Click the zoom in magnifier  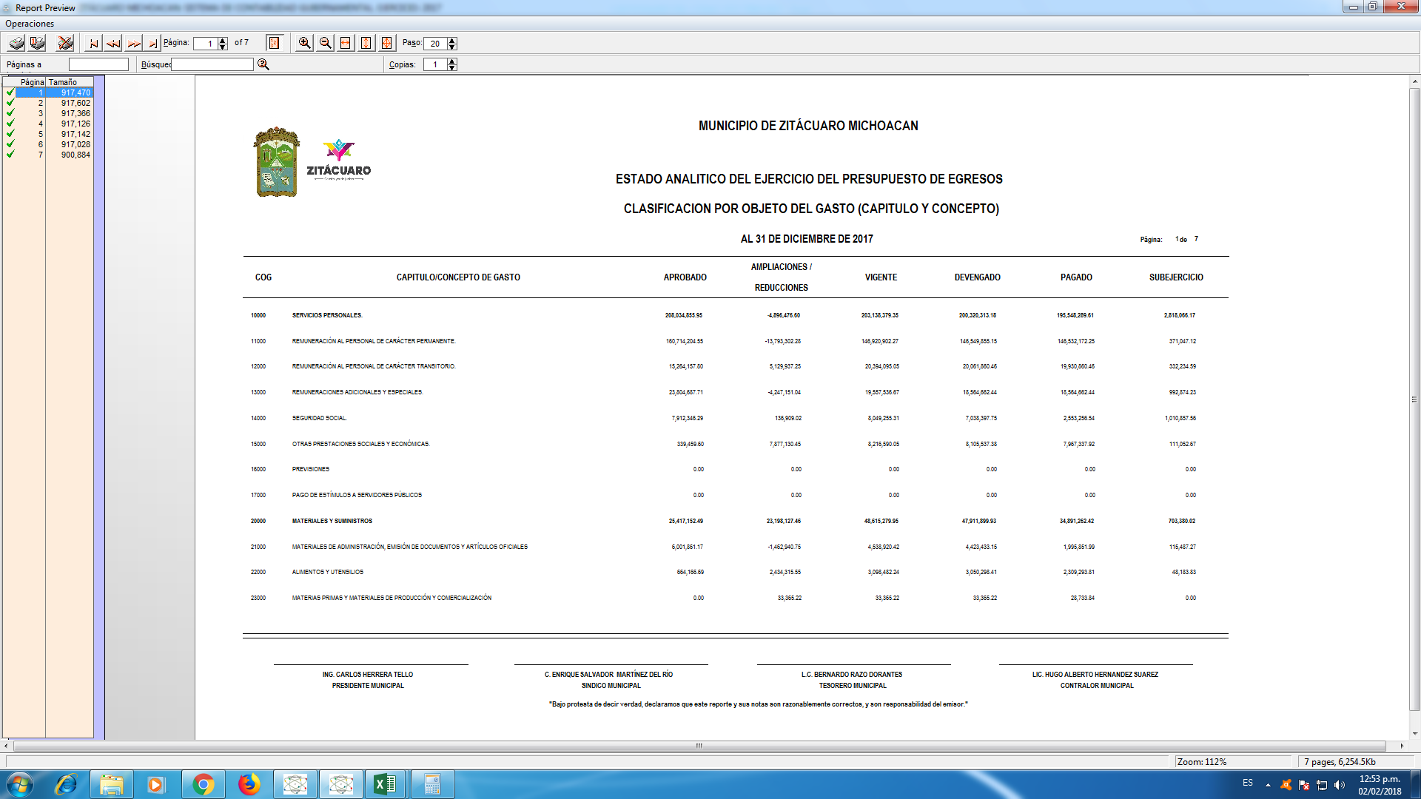pyautogui.click(x=304, y=43)
